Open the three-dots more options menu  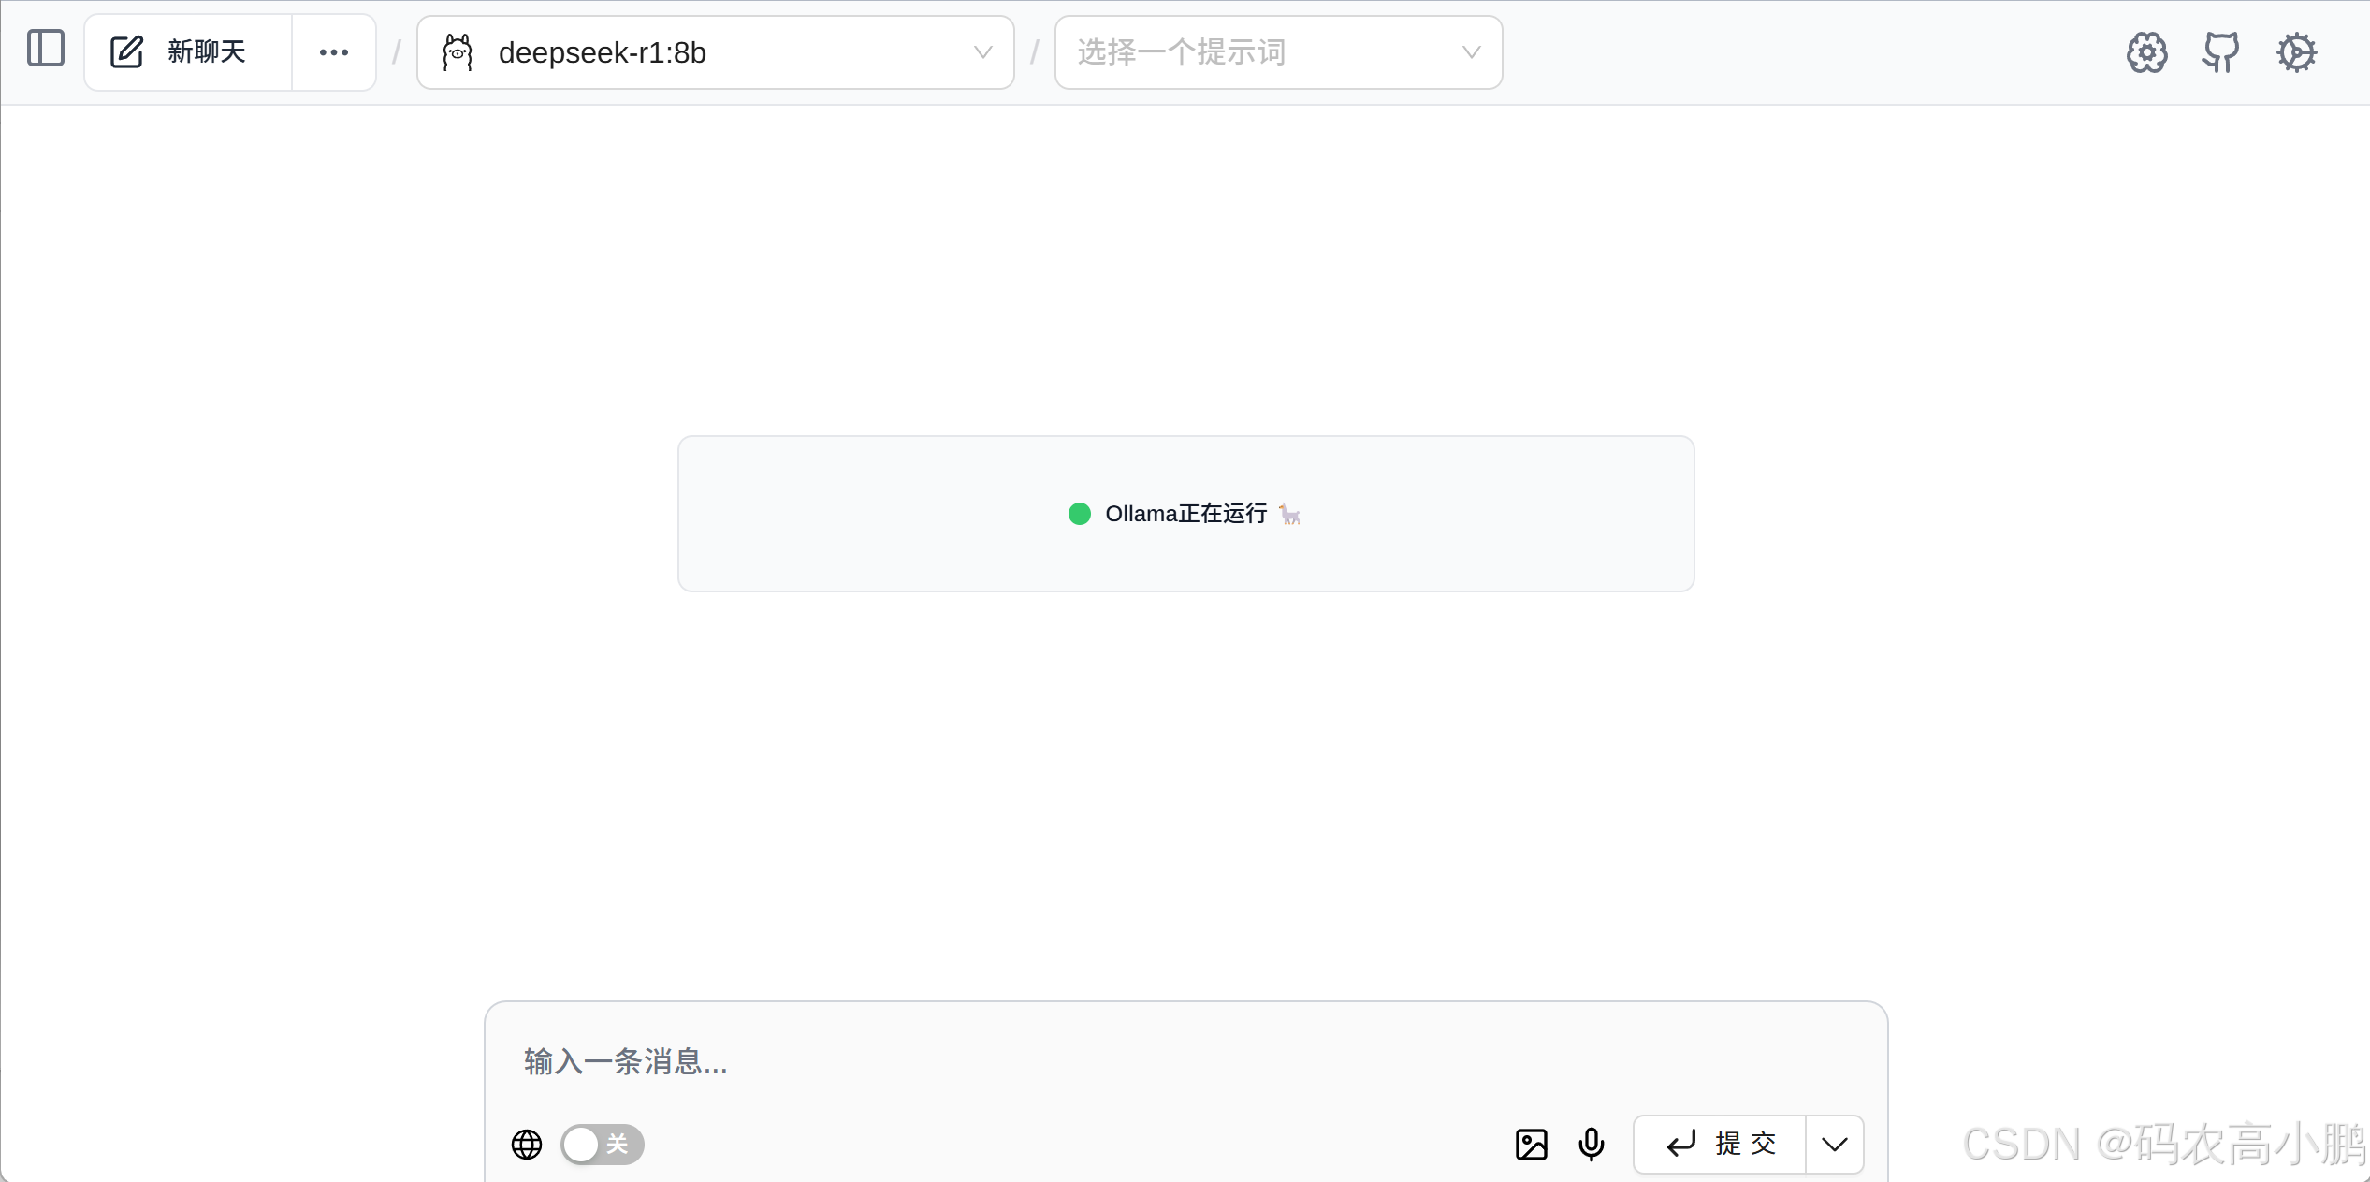point(334,52)
